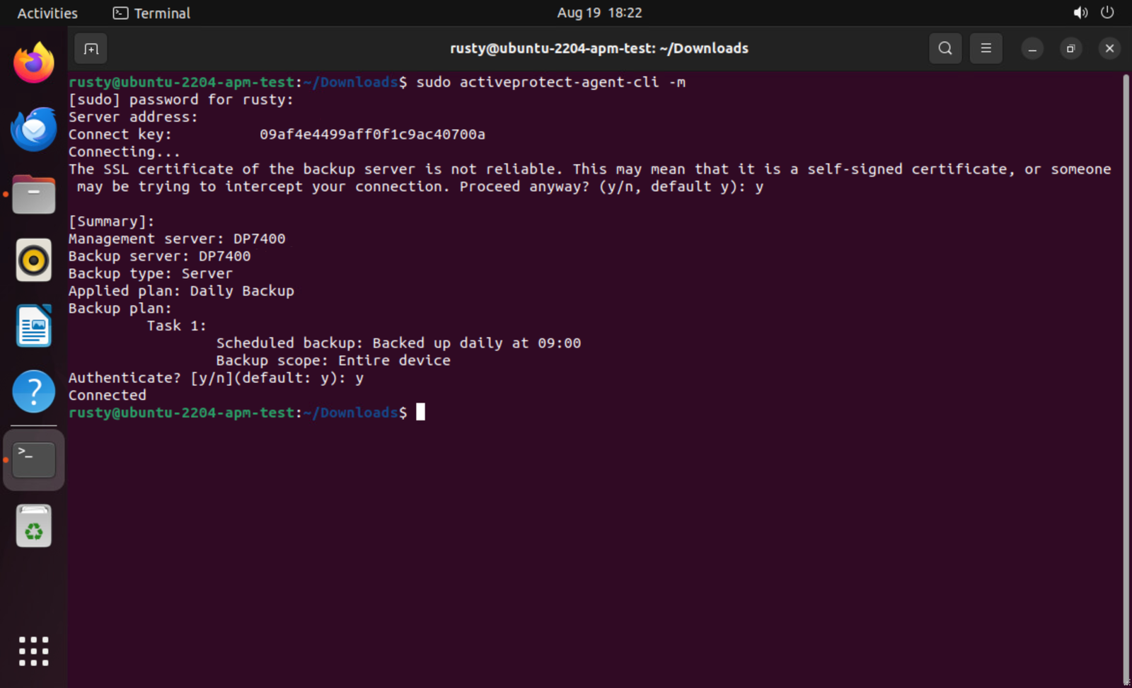Click 'Server address:' line
1132x688 pixels.
[x=133, y=117]
